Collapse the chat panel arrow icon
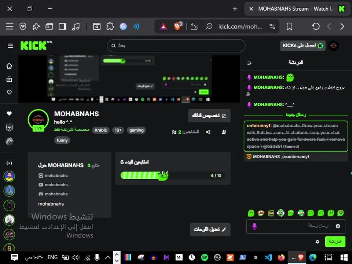The width and height of the screenshot is (352, 264). [249, 63]
